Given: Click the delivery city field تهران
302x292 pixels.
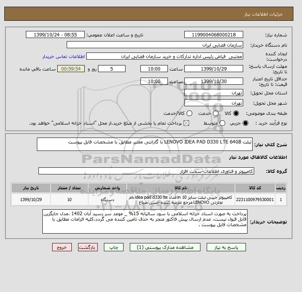Looking at the screenshot, I should 214,103.
